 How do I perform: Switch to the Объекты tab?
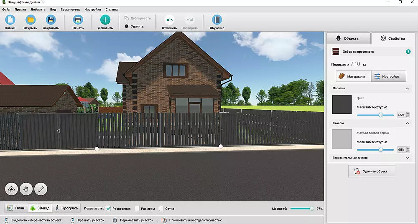pyautogui.click(x=348, y=38)
